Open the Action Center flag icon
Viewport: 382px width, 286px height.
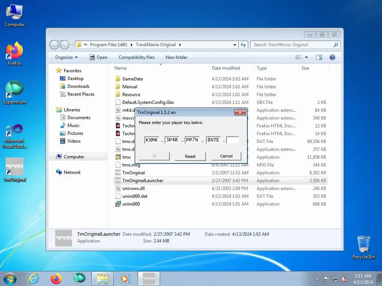[x=326, y=279]
